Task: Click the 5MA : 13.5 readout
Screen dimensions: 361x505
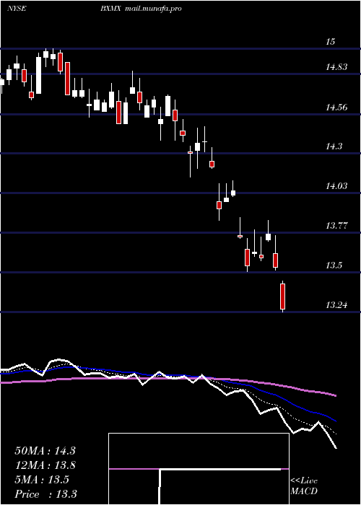Action: tap(42, 480)
